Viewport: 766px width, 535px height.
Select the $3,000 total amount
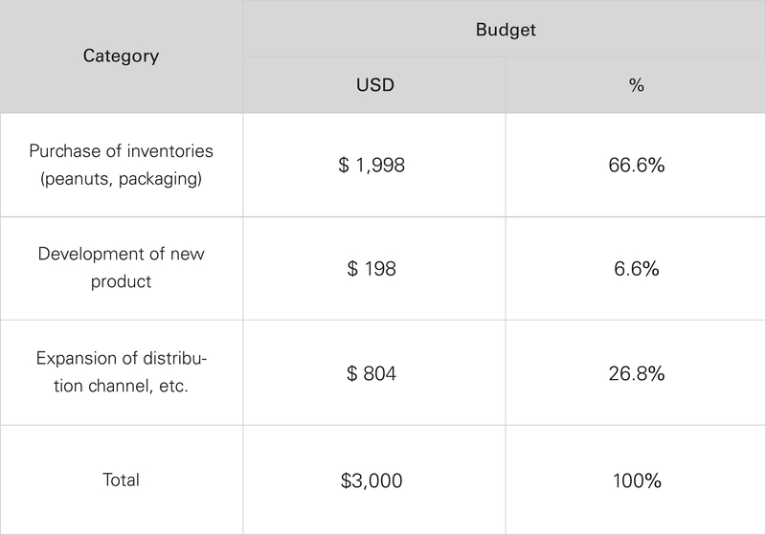(372, 479)
